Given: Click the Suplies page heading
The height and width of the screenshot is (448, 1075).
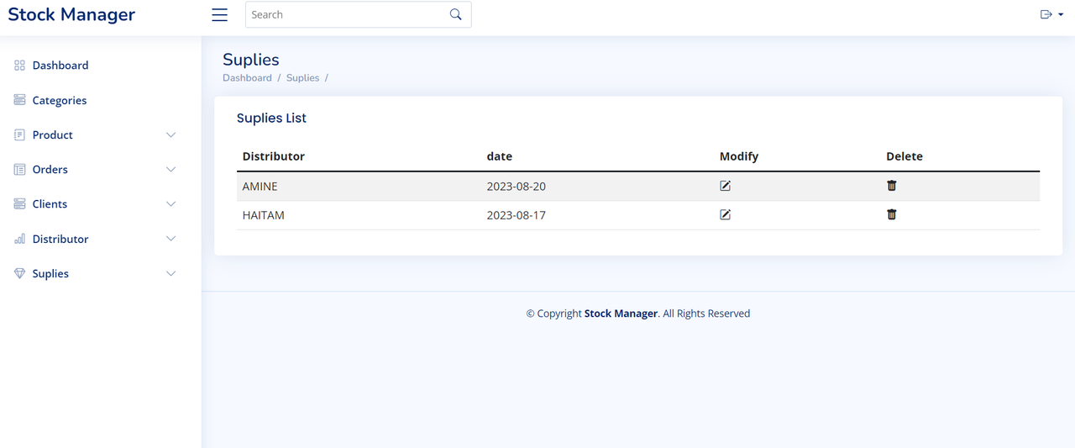Looking at the screenshot, I should (251, 60).
